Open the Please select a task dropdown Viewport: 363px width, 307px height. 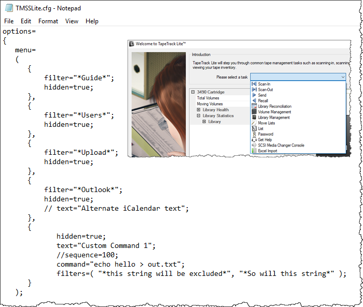point(298,77)
